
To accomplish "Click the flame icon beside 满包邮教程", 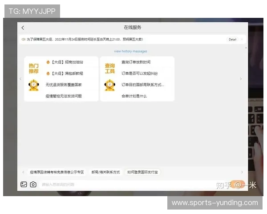I will [48, 74].
